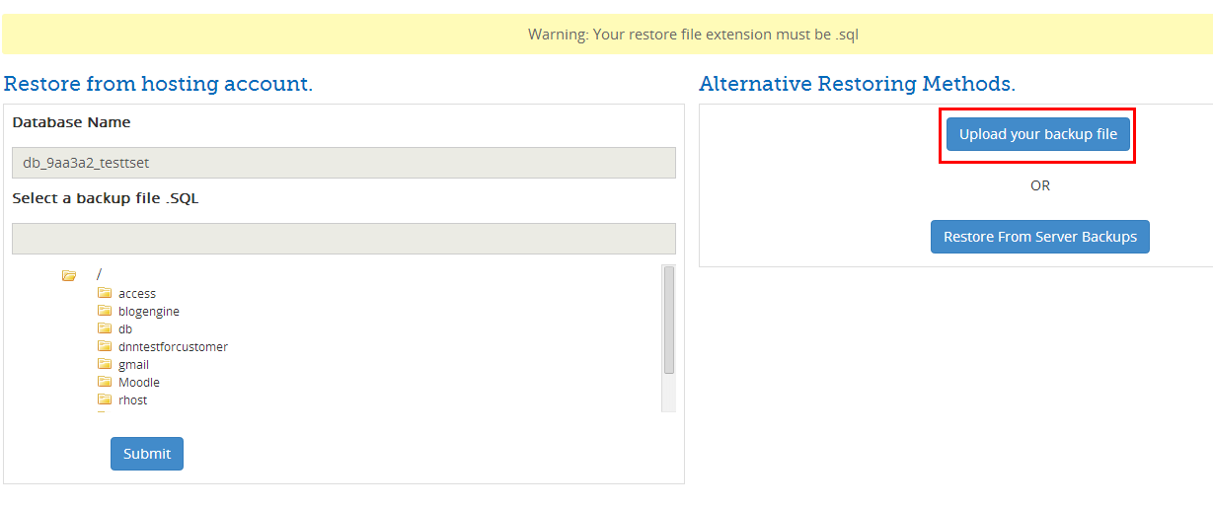The image size is (1213, 508).
Task: Click the rhost folder icon
Action: coord(105,399)
